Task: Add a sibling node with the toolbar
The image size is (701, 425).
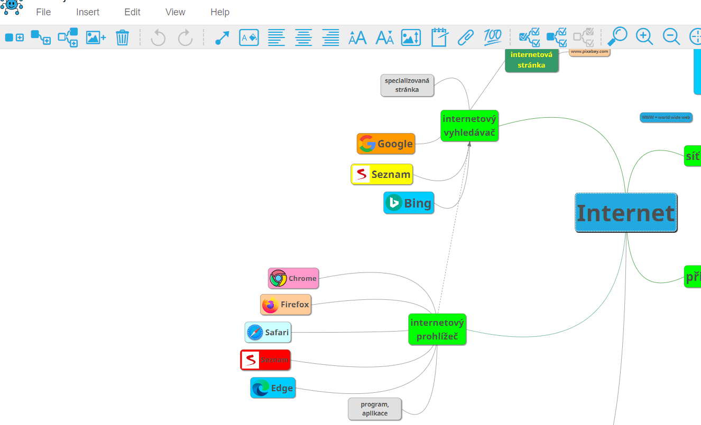Action: (x=14, y=37)
